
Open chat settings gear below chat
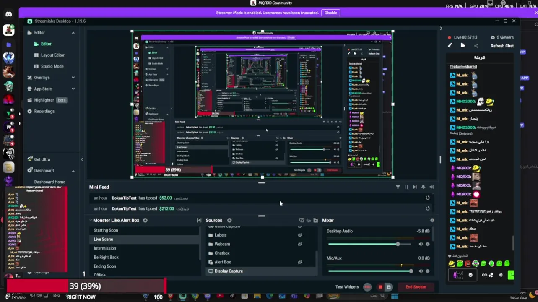(x=501, y=275)
